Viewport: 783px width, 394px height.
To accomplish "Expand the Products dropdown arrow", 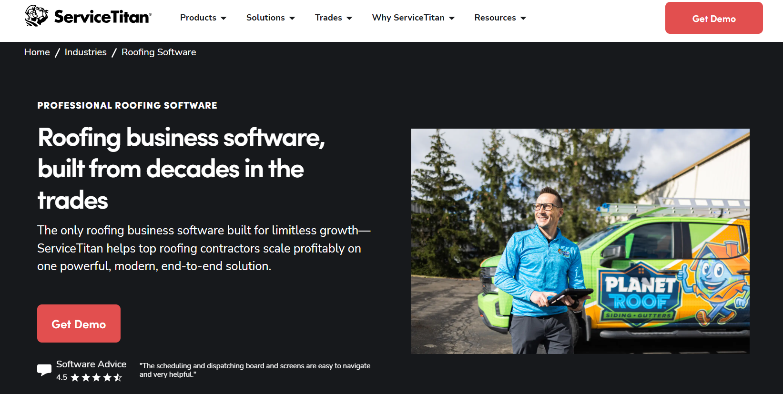I will [224, 18].
